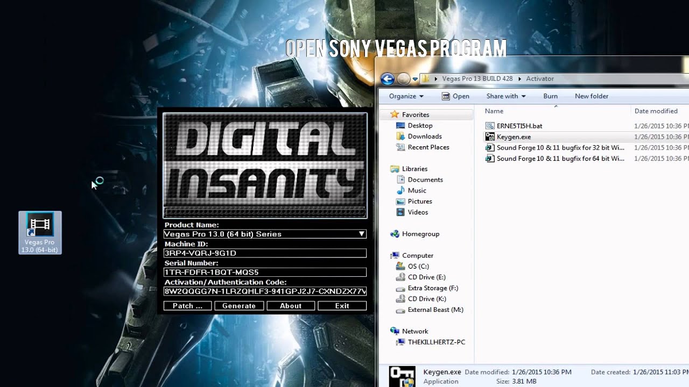The height and width of the screenshot is (387, 689).
Task: Open the Videos library
Action: [x=418, y=212]
